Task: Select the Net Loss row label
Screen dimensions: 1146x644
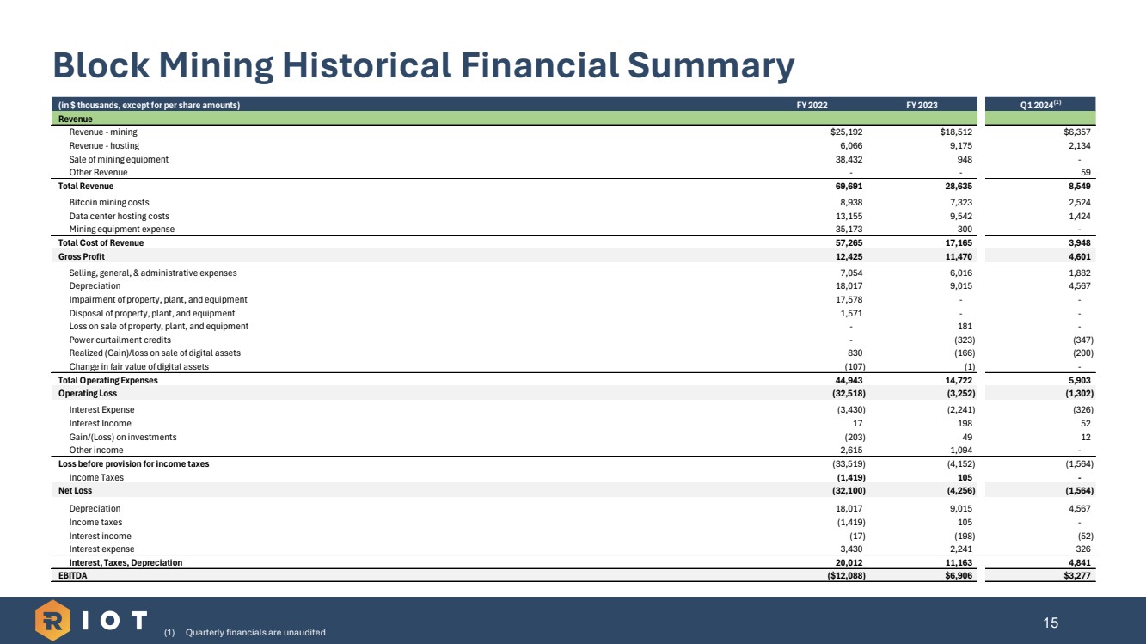Action: tap(75, 490)
